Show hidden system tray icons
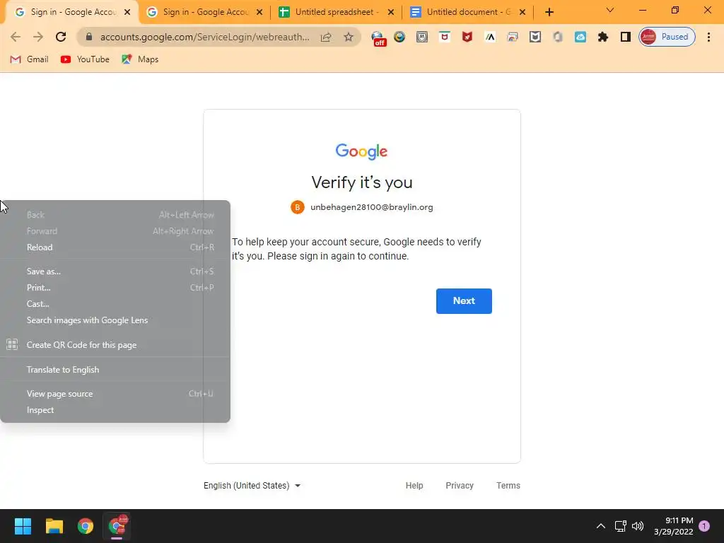Image resolution: width=724 pixels, height=543 pixels. point(601,526)
